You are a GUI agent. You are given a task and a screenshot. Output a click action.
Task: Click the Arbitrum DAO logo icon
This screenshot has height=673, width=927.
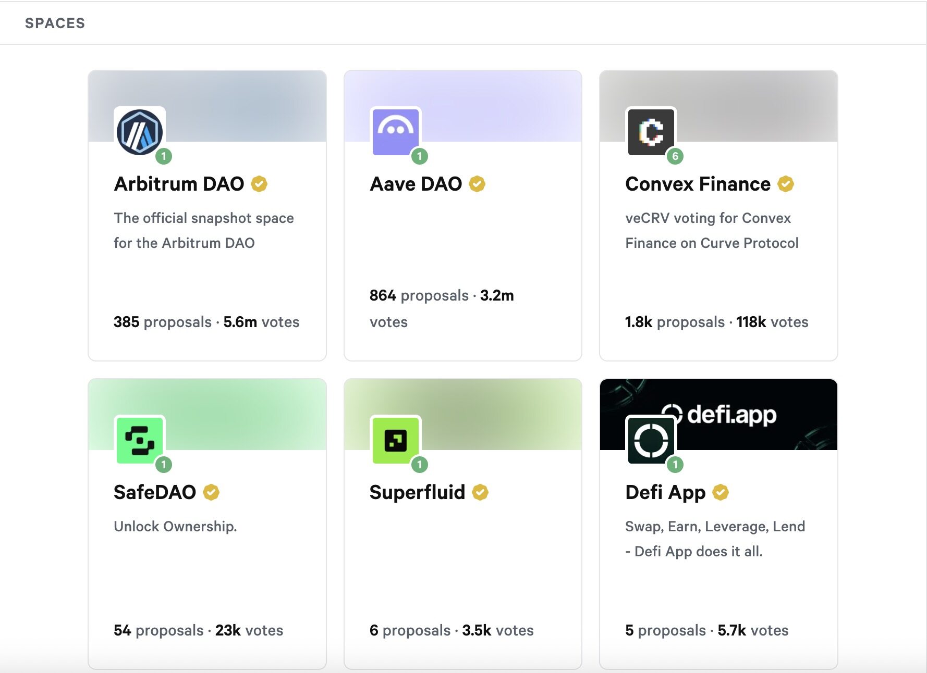(x=140, y=132)
